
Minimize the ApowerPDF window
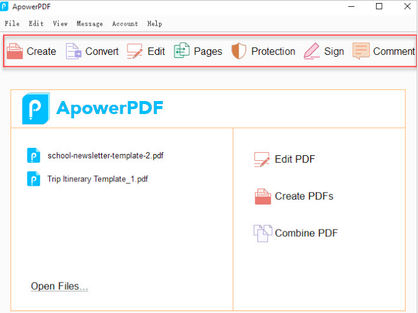pyautogui.click(x=351, y=6)
